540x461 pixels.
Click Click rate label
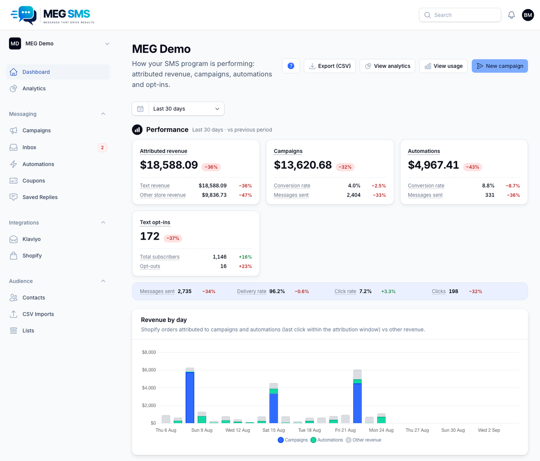pos(345,291)
